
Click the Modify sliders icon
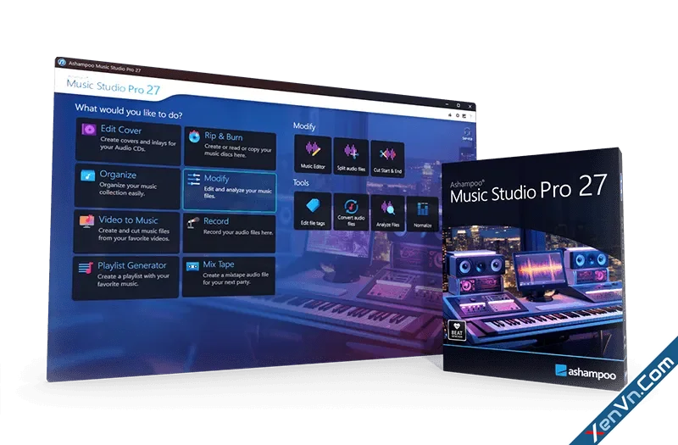[x=194, y=179]
